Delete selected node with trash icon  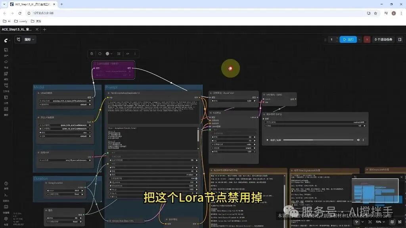pos(92,54)
